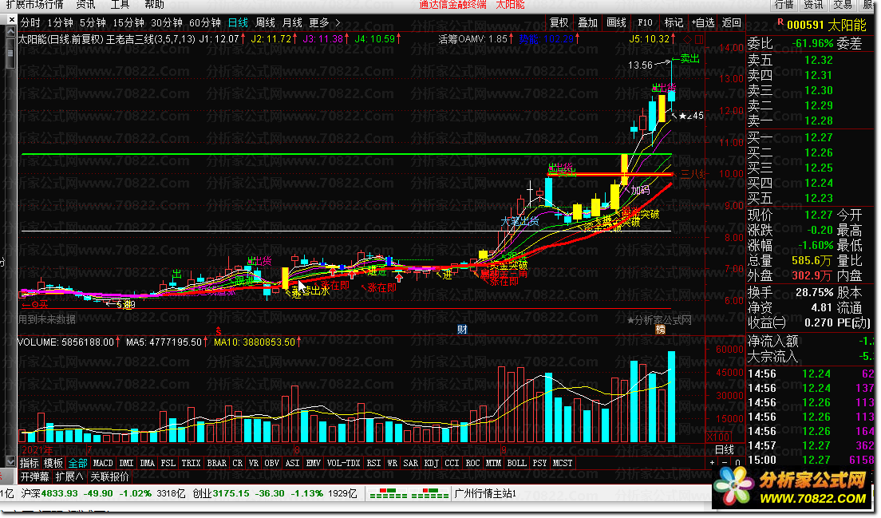
Task: Click the stock title 000591 太阳能
Action: pyautogui.click(x=827, y=25)
